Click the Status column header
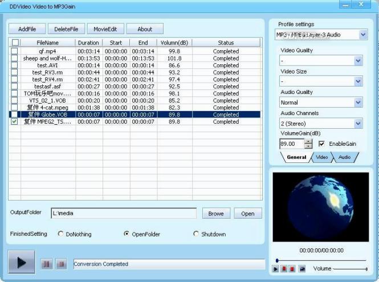The image size is (379, 282). [226, 43]
